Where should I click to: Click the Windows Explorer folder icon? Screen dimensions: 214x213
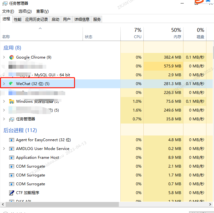pyautogui.click(x=12, y=101)
